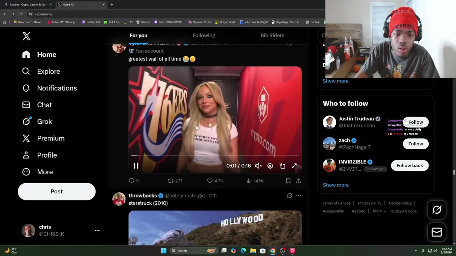The width and height of the screenshot is (456, 256).
Task: Open the browser apps grid button
Action: [4, 22]
